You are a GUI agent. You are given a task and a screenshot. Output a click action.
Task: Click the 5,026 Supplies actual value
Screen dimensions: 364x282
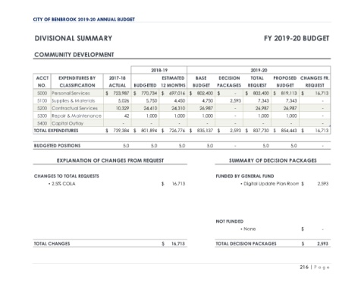click(x=124, y=101)
